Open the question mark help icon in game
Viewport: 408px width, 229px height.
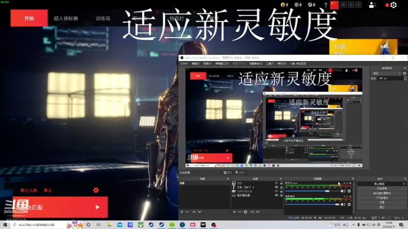[325, 5]
